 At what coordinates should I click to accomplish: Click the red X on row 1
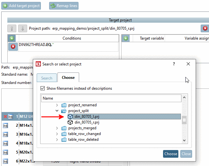click(x=5, y=117)
